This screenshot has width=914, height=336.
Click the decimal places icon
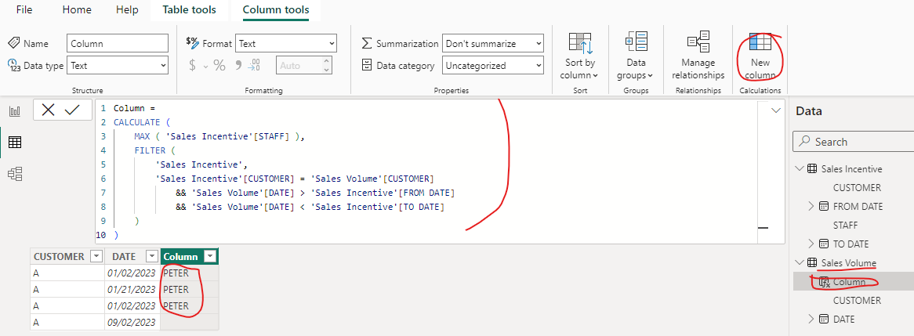(x=253, y=65)
